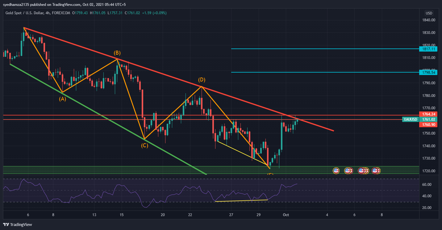442x230 pixels.
Task: Click the low value L1757.31
Action: 115,13
